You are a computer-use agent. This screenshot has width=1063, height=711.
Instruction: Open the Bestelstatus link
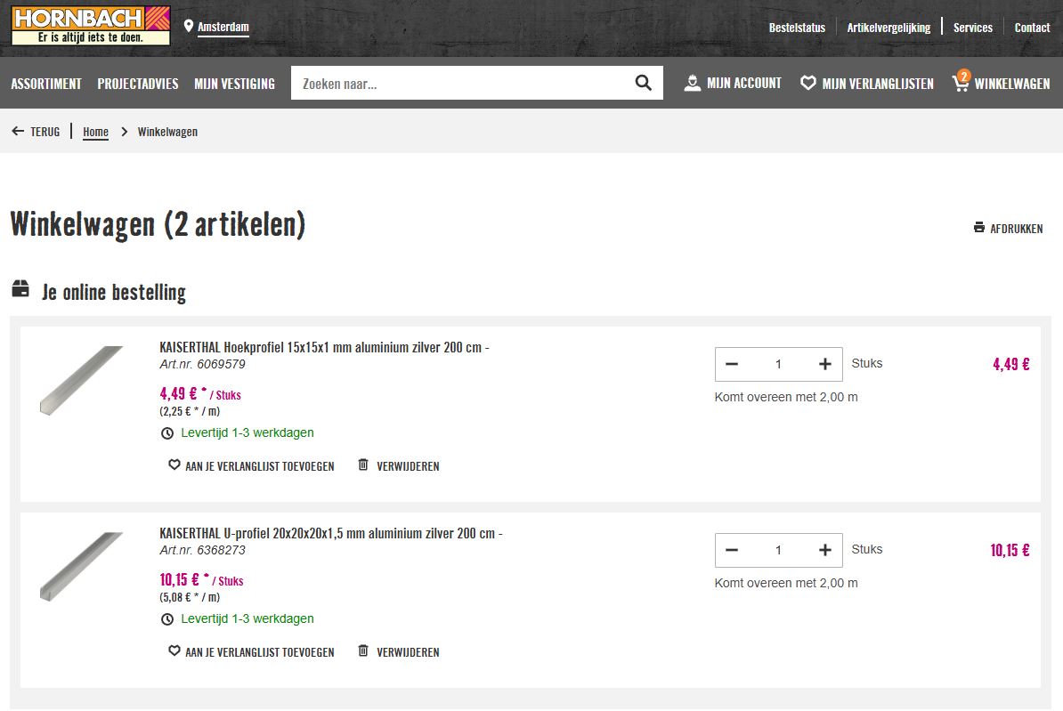pyautogui.click(x=797, y=28)
